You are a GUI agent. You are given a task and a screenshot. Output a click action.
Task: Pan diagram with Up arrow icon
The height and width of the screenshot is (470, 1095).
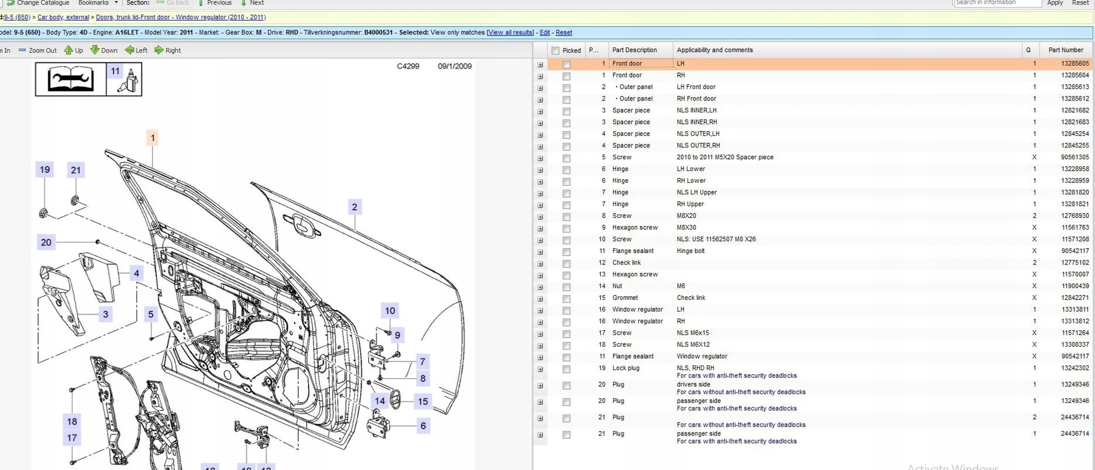tap(68, 50)
